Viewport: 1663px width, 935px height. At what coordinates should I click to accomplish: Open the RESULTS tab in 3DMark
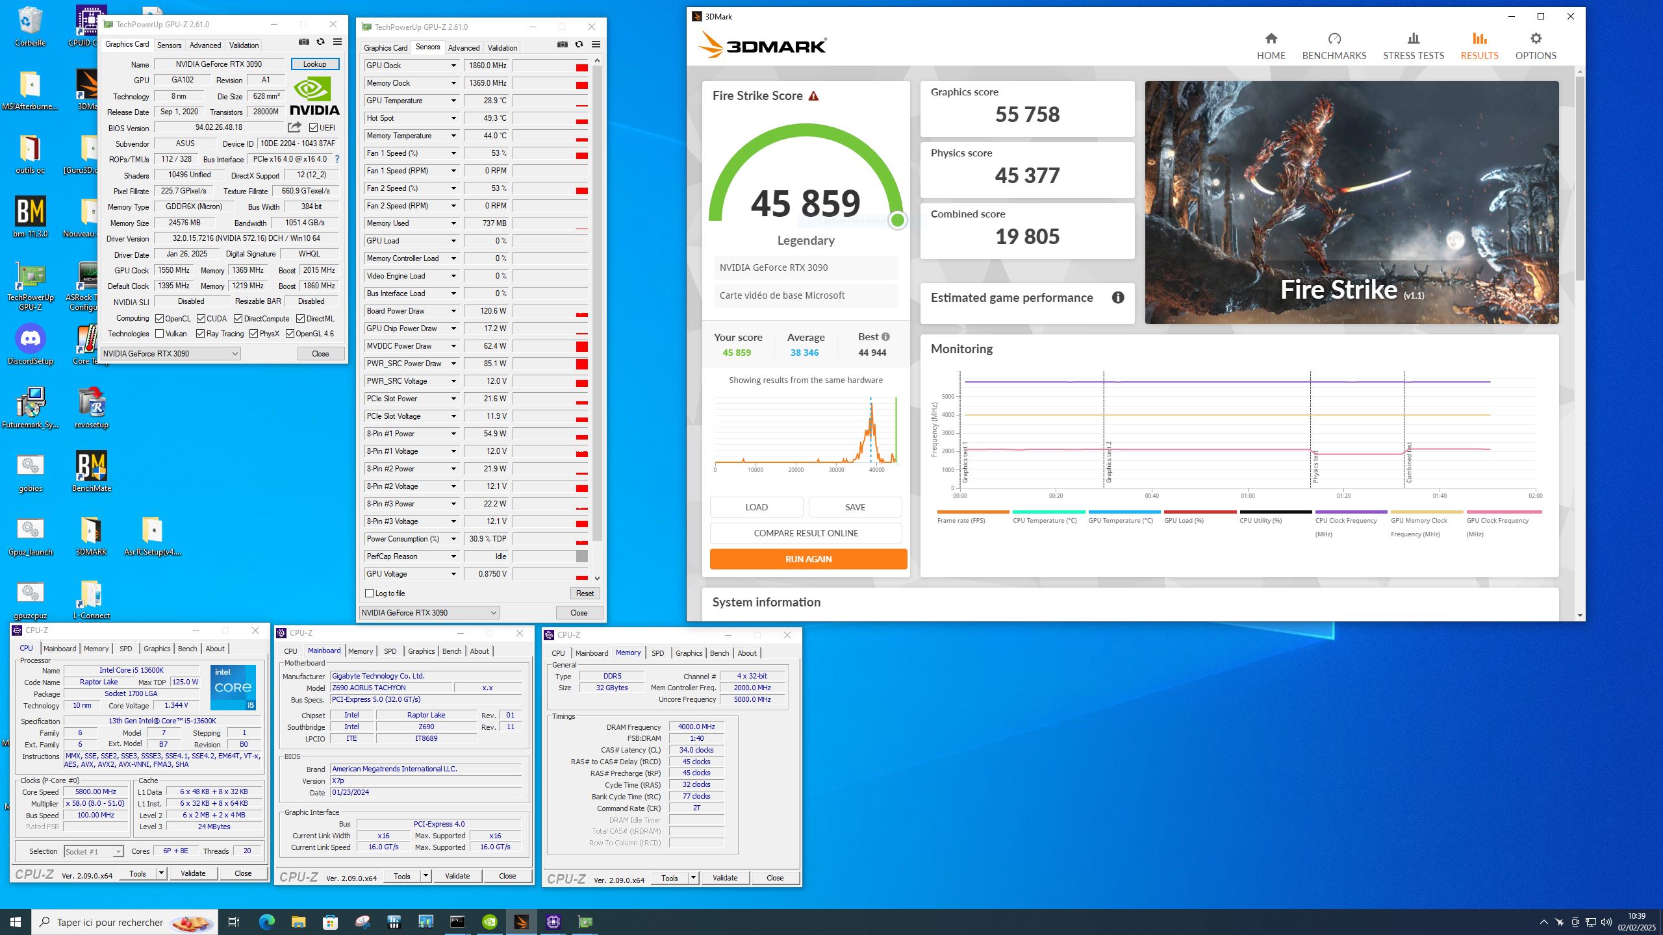pos(1479,47)
